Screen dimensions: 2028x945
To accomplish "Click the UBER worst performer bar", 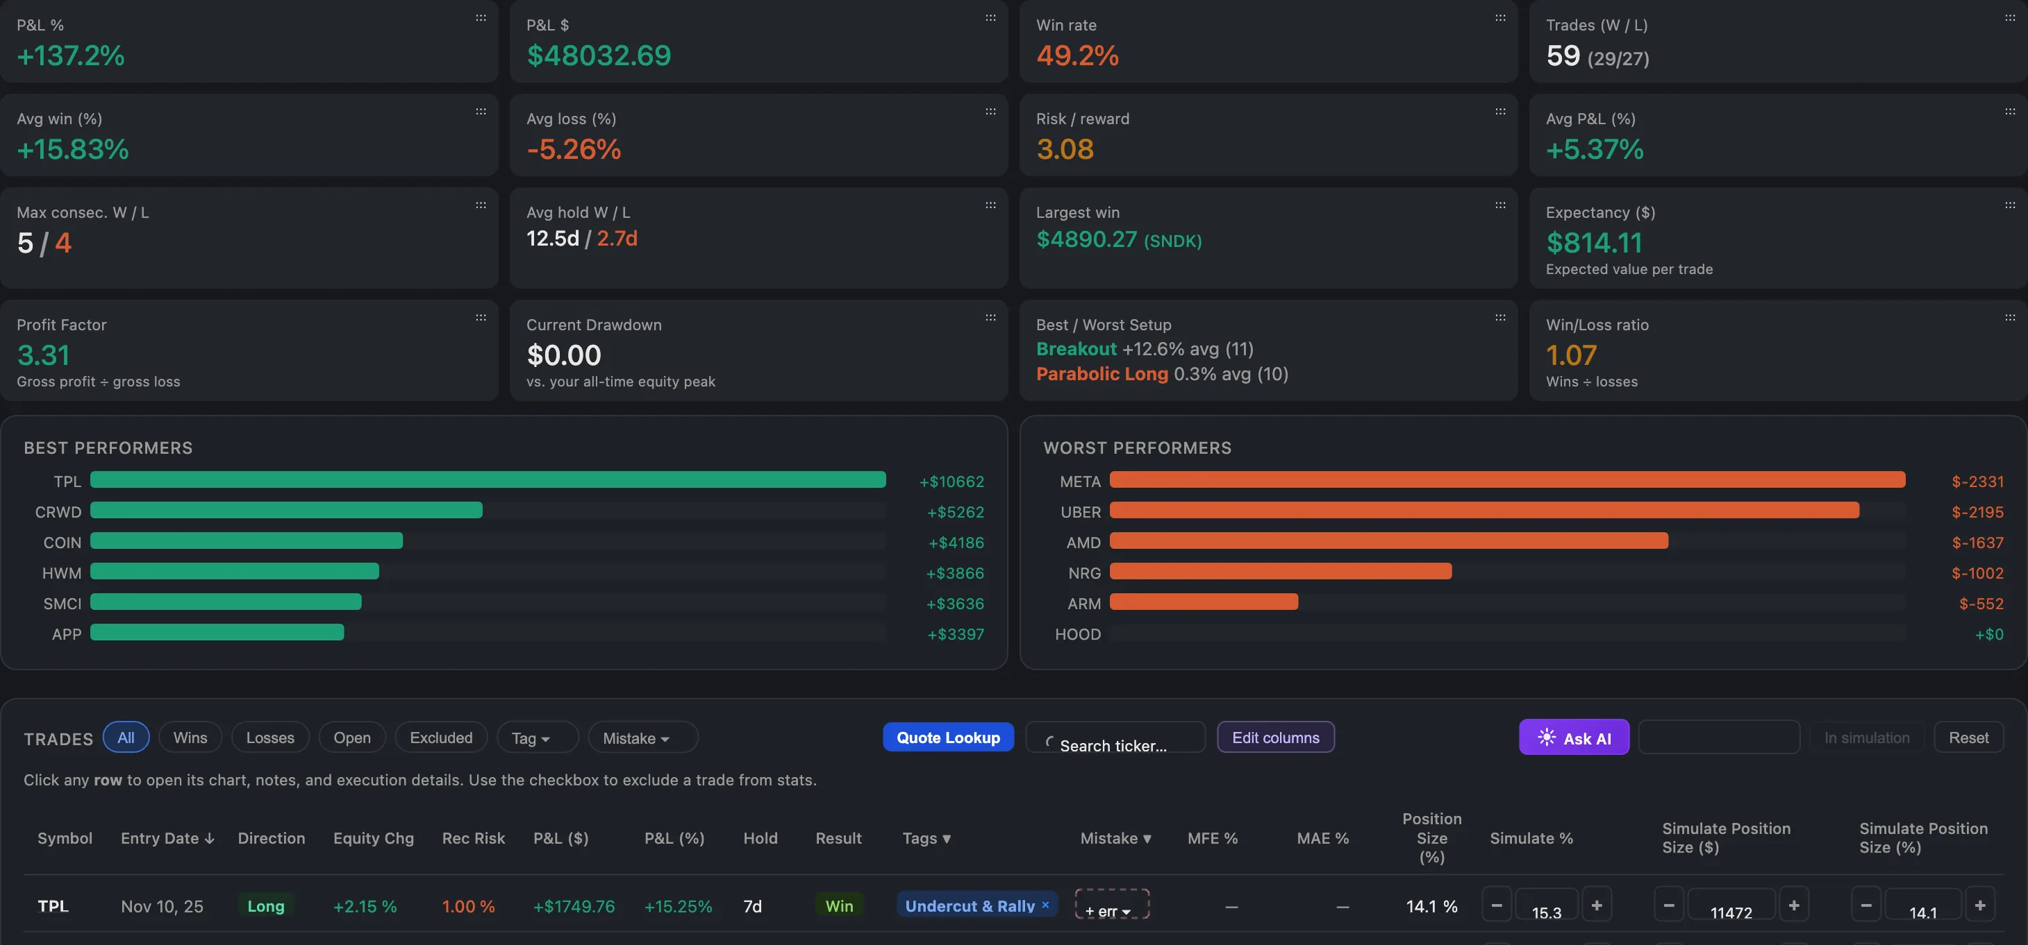I will point(1485,510).
